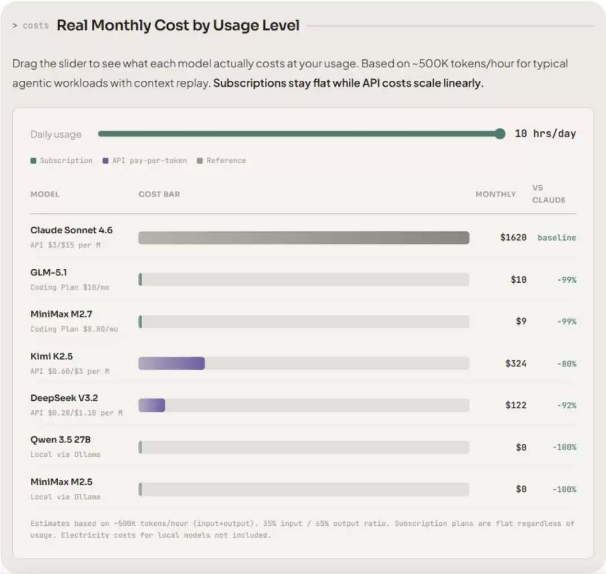Viewport: 606px width, 574px height.
Task: Click the DeepSeek V3.2 purple cost bar
Action: pos(152,405)
